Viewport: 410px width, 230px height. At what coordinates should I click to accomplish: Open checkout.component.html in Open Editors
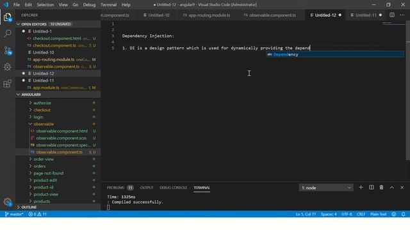tap(57, 38)
